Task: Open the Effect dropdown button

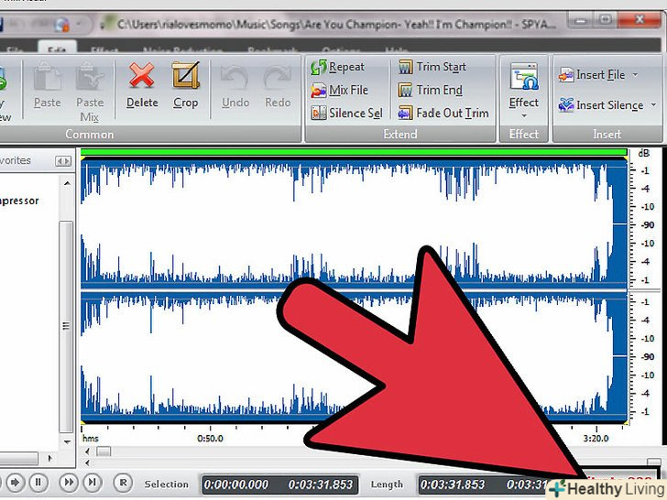Action: click(x=524, y=91)
